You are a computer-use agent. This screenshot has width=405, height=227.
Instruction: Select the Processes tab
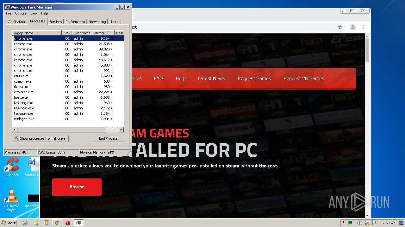coord(38,21)
